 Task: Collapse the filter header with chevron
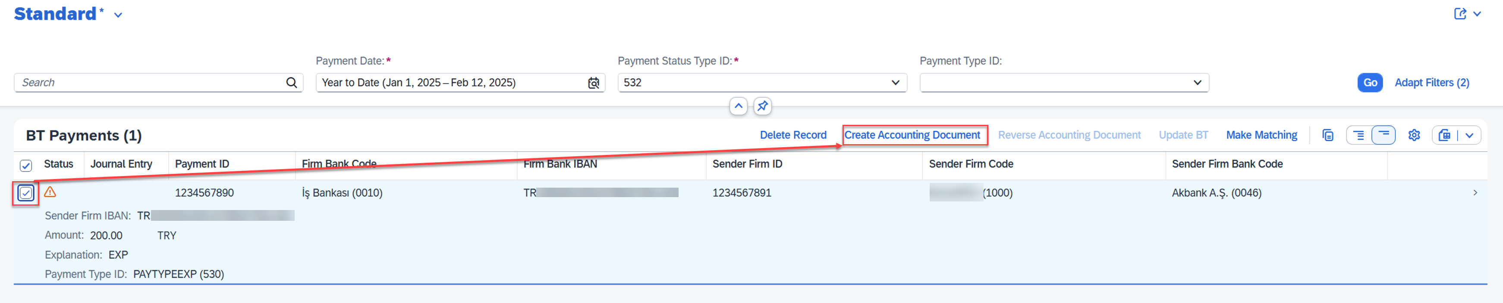pyautogui.click(x=738, y=106)
